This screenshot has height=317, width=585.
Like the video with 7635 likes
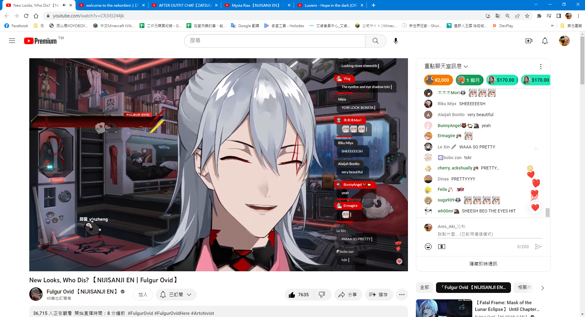pyautogui.click(x=299, y=295)
